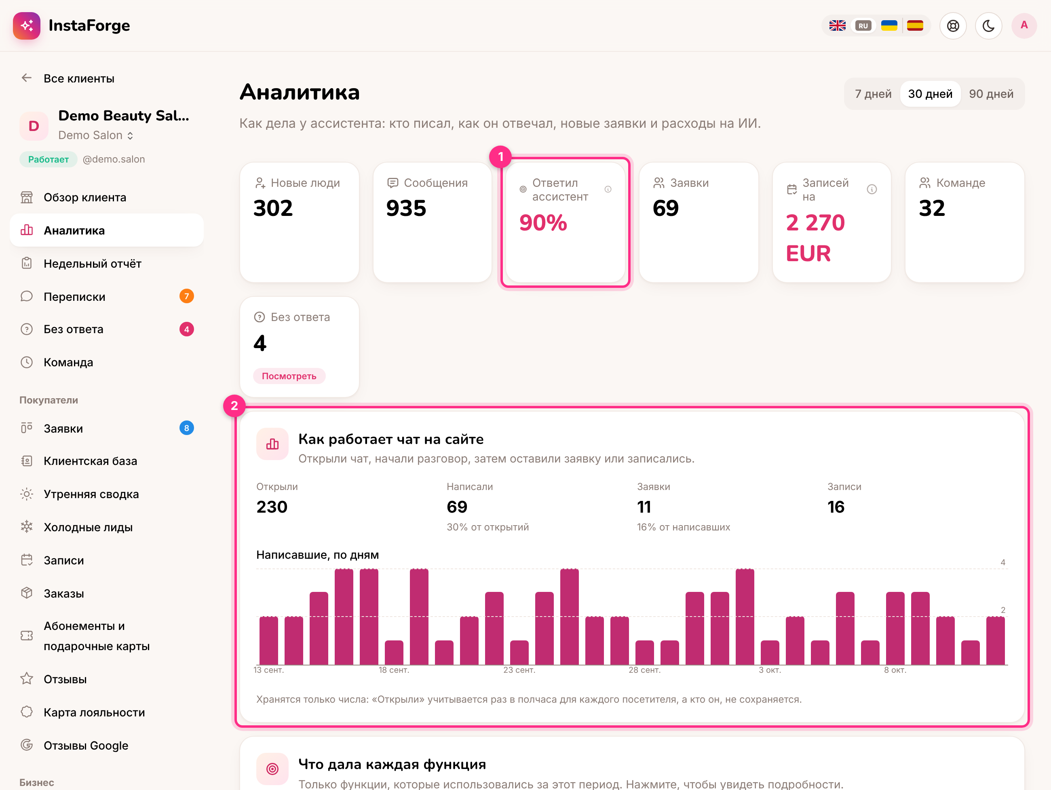Click info icon on Записей на card
The width and height of the screenshot is (1051, 790).
pyautogui.click(x=872, y=189)
